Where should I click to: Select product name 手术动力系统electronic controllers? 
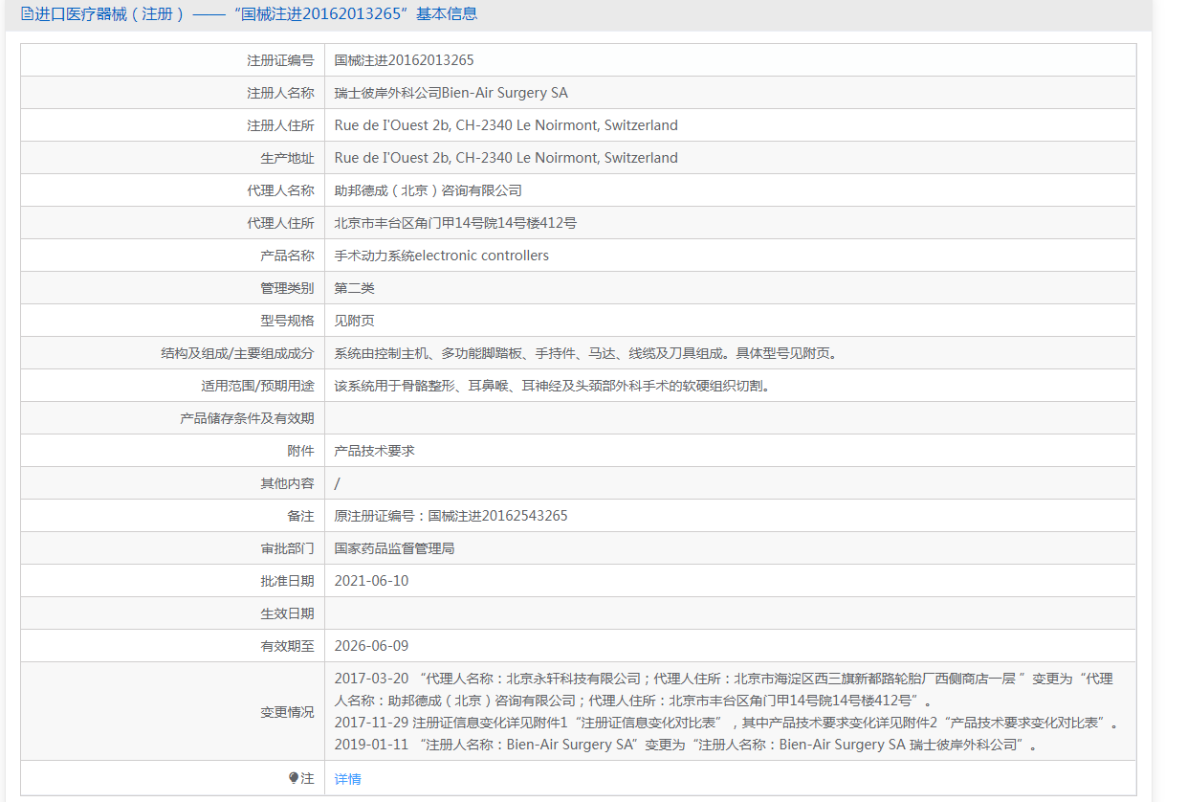[x=441, y=256]
